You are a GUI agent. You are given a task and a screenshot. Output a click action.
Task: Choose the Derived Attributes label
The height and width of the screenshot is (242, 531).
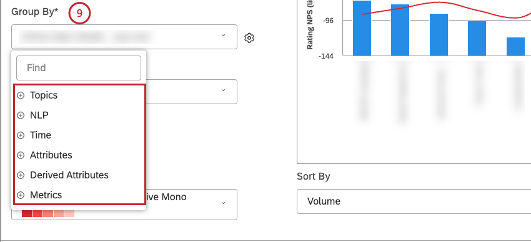pyautogui.click(x=69, y=175)
